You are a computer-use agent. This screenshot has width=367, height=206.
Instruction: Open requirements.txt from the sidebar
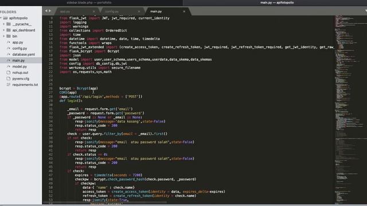point(25,85)
